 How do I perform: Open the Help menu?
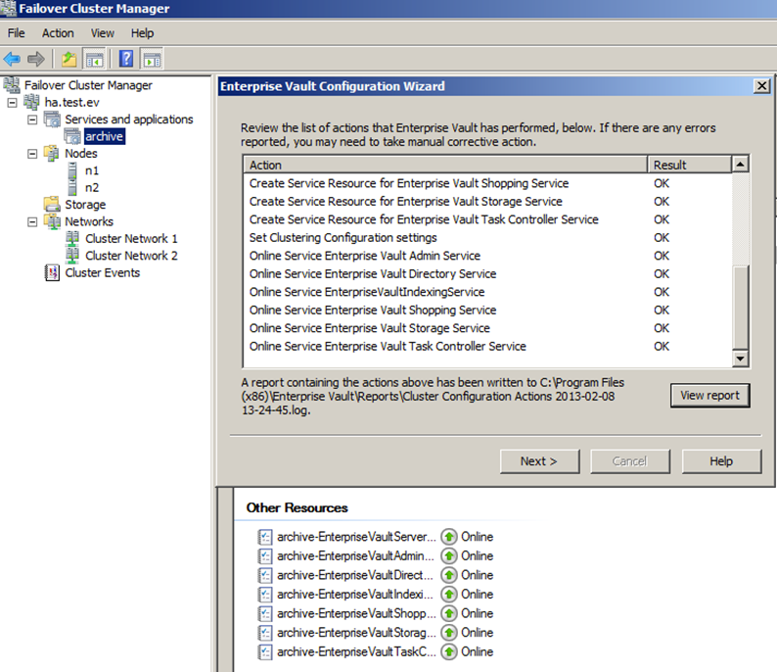click(142, 33)
